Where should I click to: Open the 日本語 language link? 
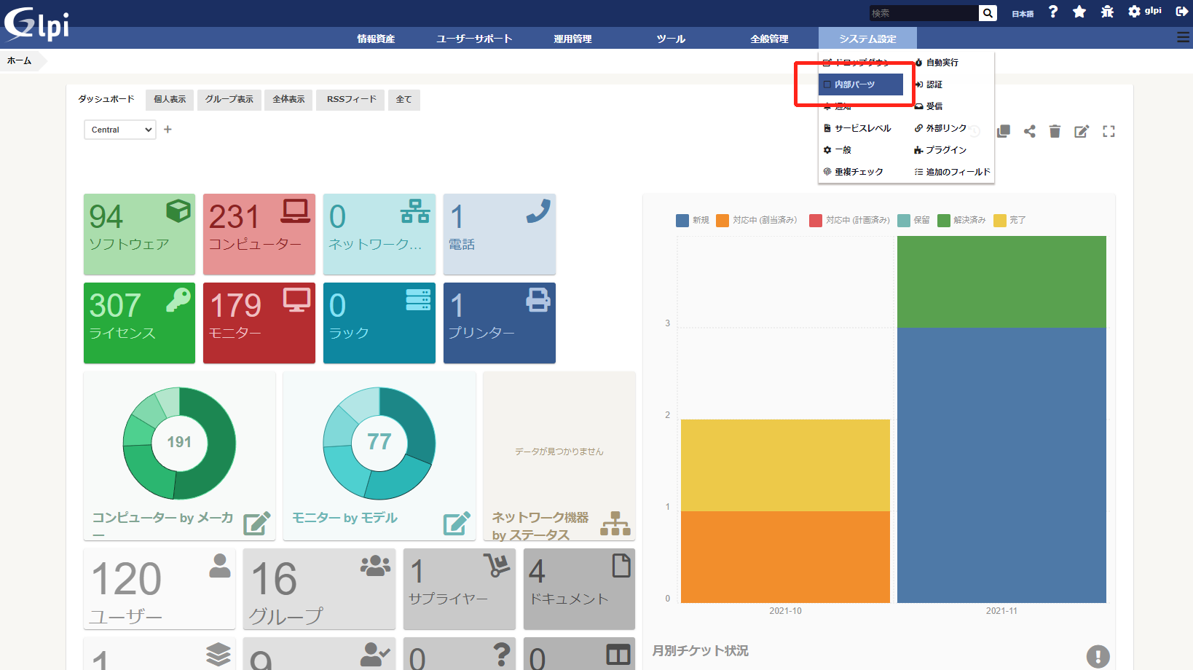[x=1022, y=14]
